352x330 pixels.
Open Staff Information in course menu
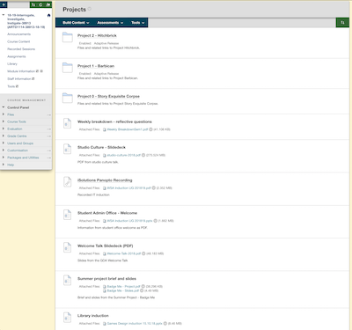pos(19,79)
